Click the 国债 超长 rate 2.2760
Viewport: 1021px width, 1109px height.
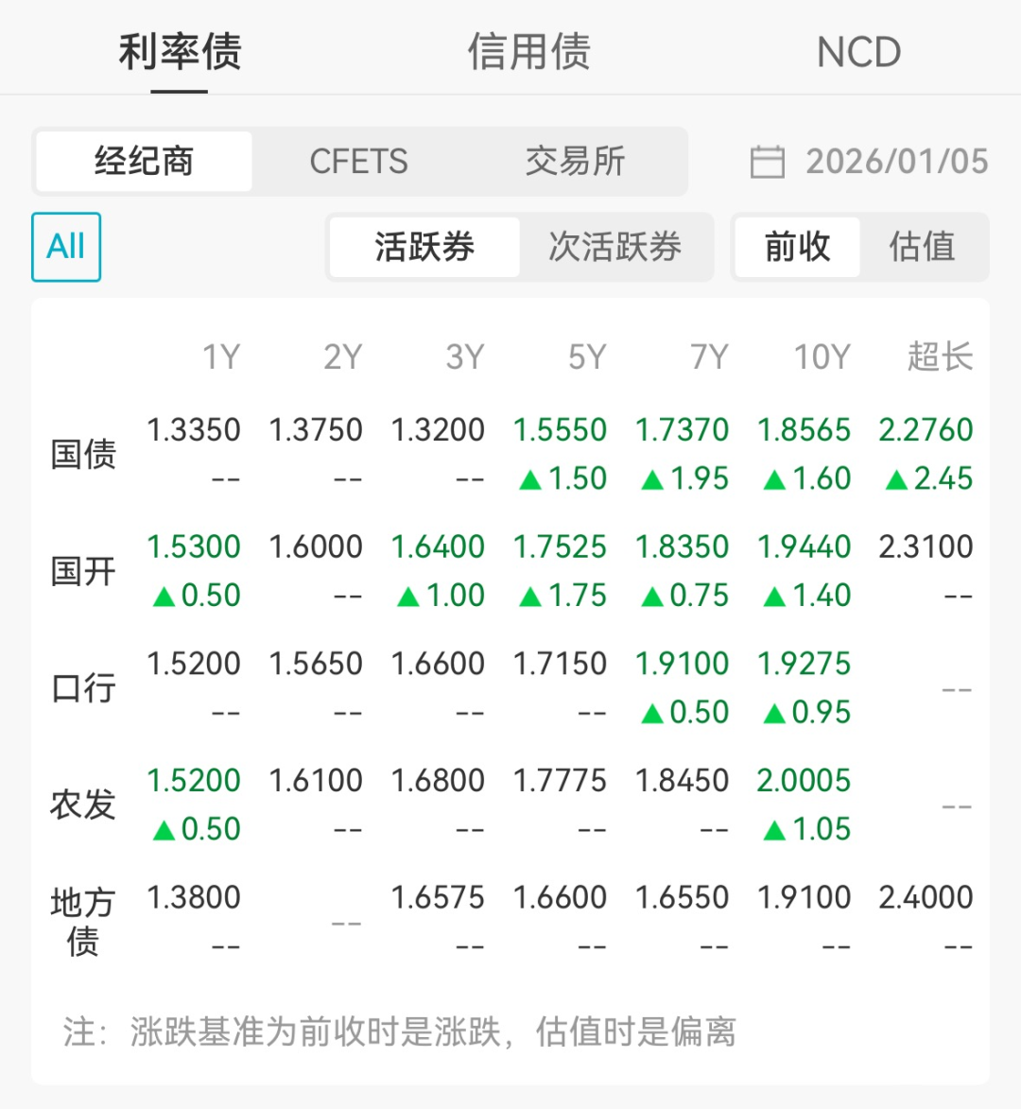click(927, 429)
